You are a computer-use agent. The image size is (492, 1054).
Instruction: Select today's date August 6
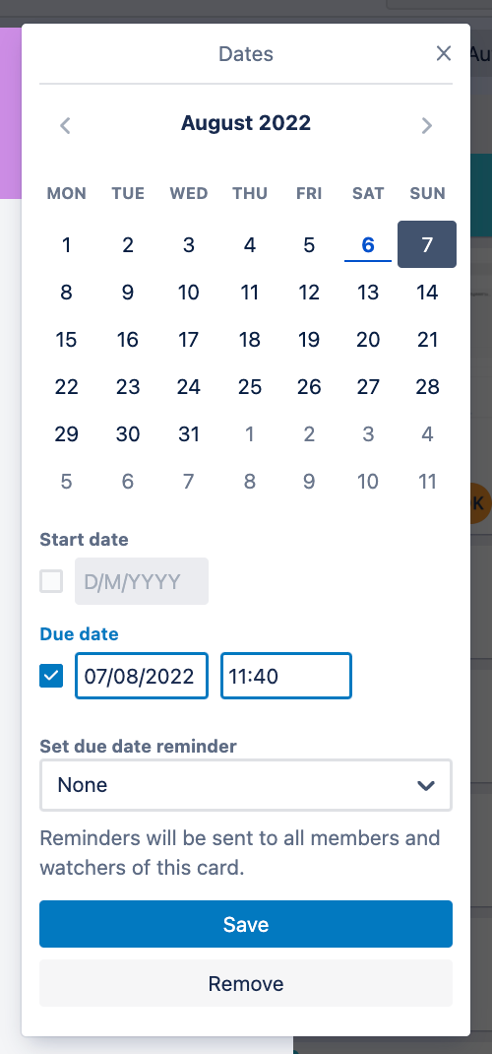[x=368, y=244]
